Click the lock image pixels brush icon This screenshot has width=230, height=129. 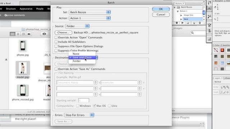224,92
